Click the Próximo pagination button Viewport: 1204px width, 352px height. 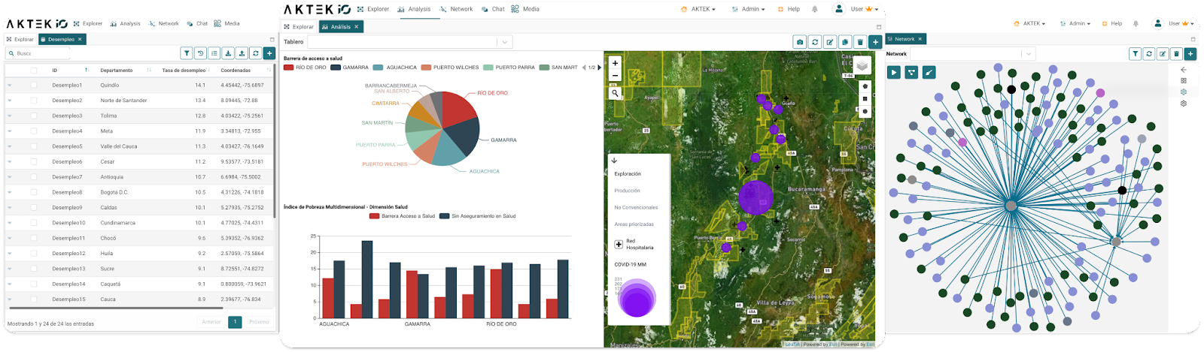click(x=259, y=322)
